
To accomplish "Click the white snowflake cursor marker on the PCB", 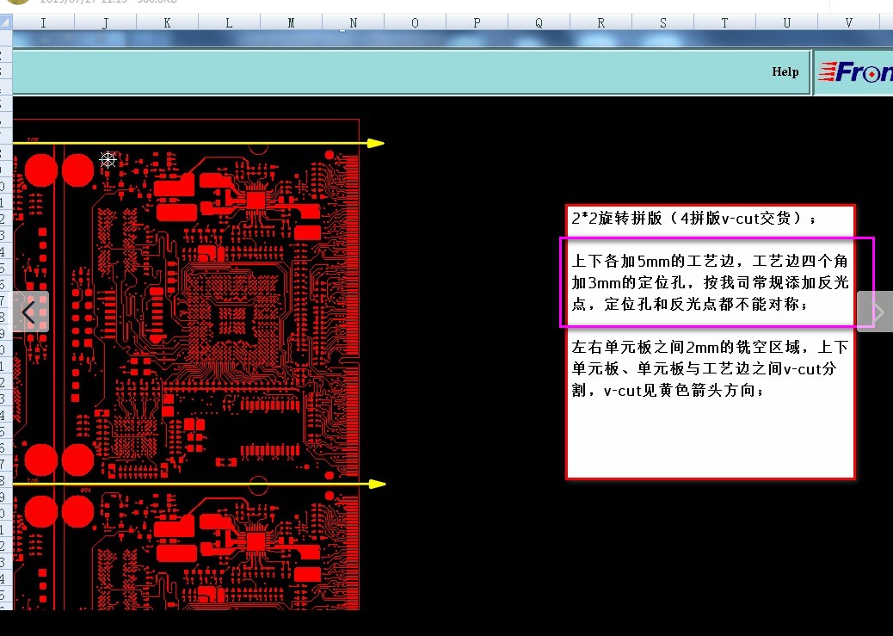I will coord(108,159).
